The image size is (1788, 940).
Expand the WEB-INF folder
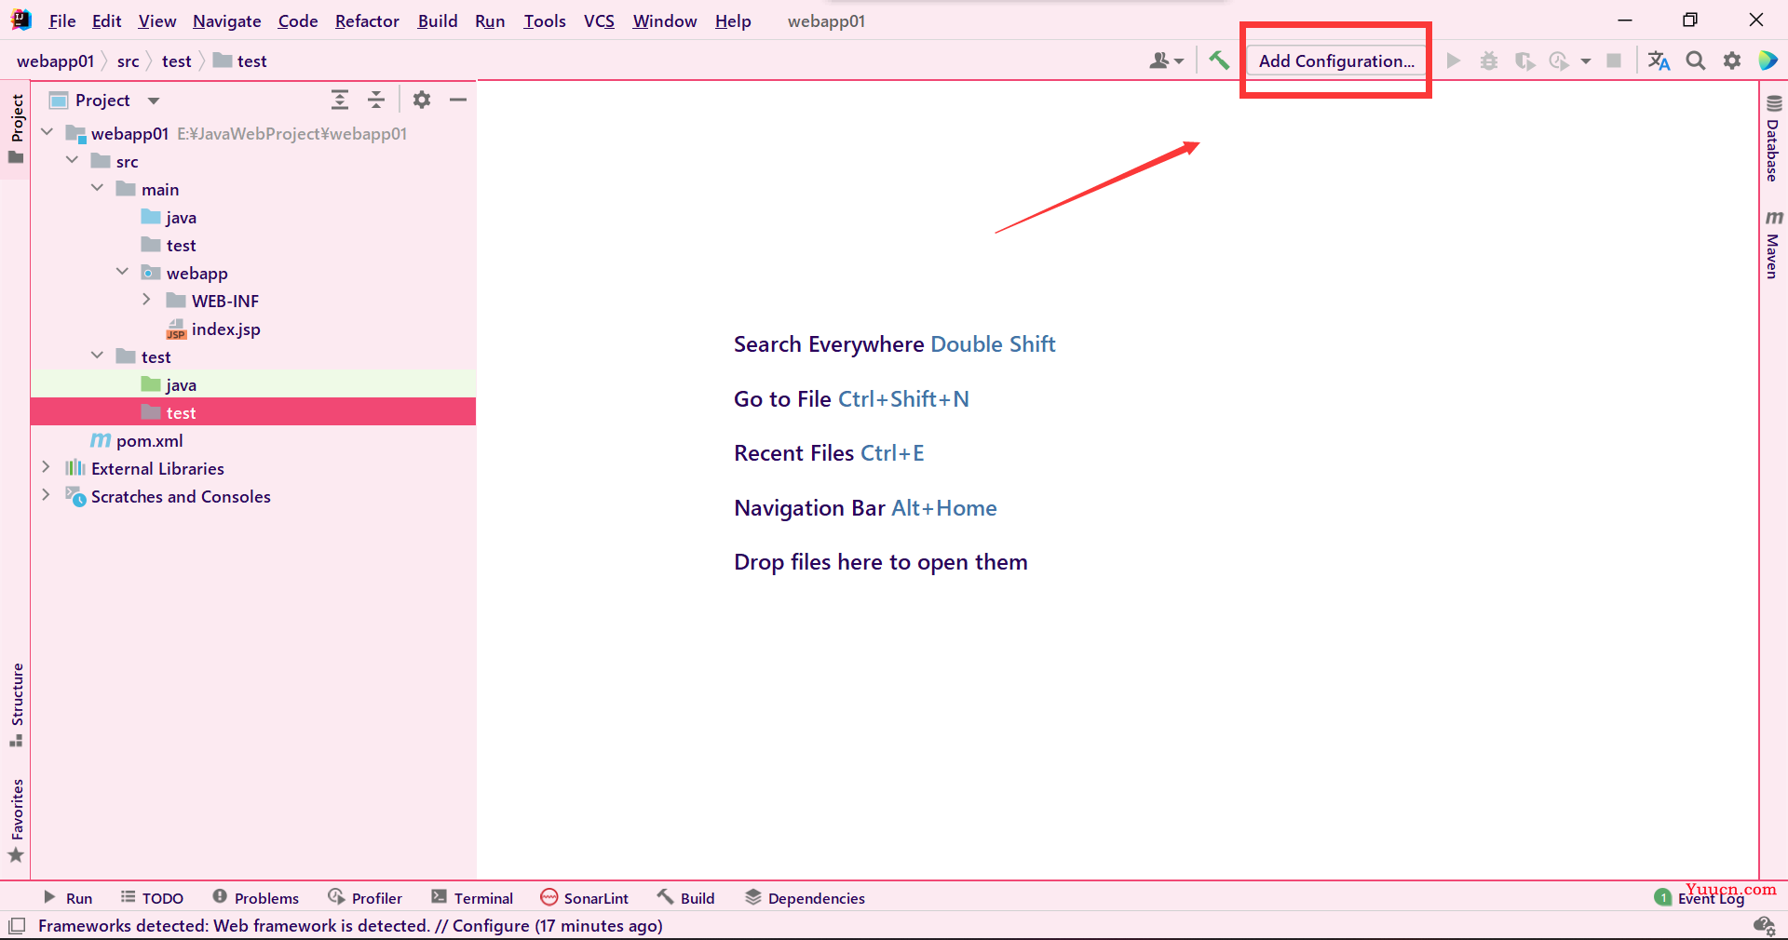pos(147,301)
